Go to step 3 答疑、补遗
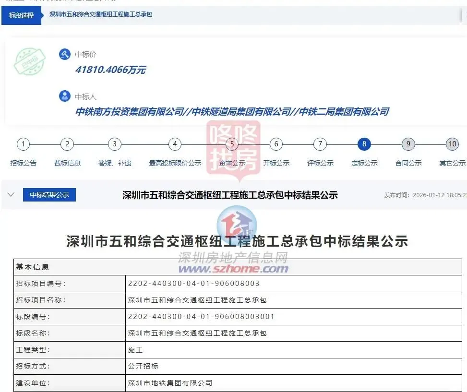This screenshot has width=467, height=392. pos(115,144)
